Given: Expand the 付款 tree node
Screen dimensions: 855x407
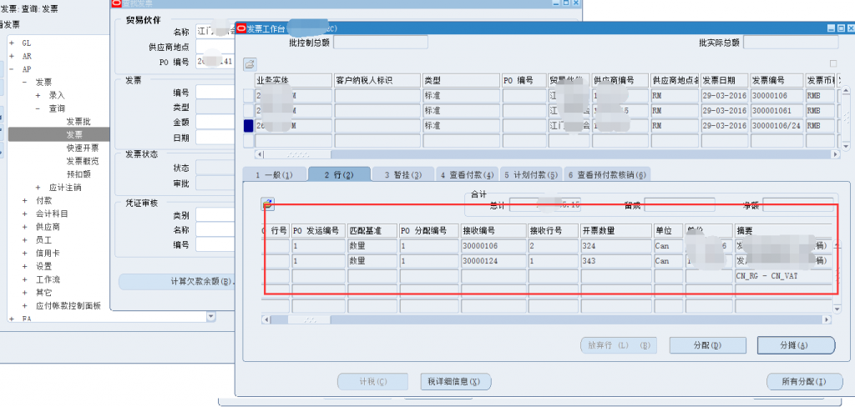Looking at the screenshot, I should click(x=25, y=200).
